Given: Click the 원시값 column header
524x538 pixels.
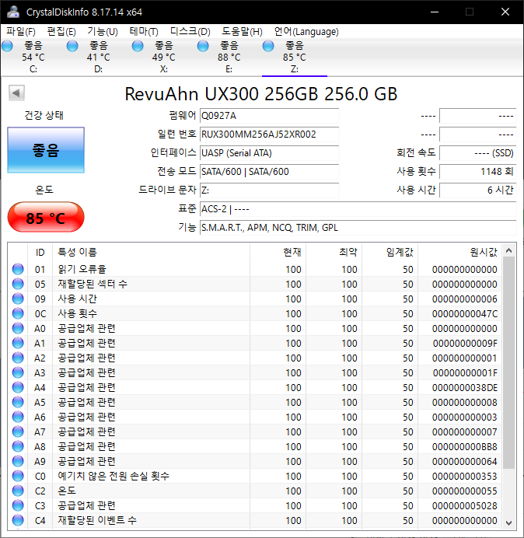Looking at the screenshot, I should click(459, 252).
